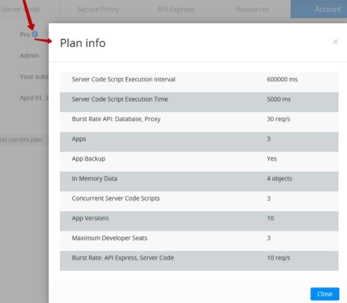Select the Apps row label
The height and width of the screenshot is (303, 347).
(79, 139)
